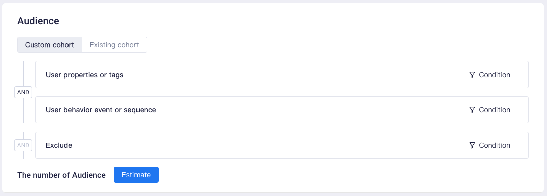This screenshot has width=547, height=196.
Task: Click The number of Audience label
Action: click(61, 175)
